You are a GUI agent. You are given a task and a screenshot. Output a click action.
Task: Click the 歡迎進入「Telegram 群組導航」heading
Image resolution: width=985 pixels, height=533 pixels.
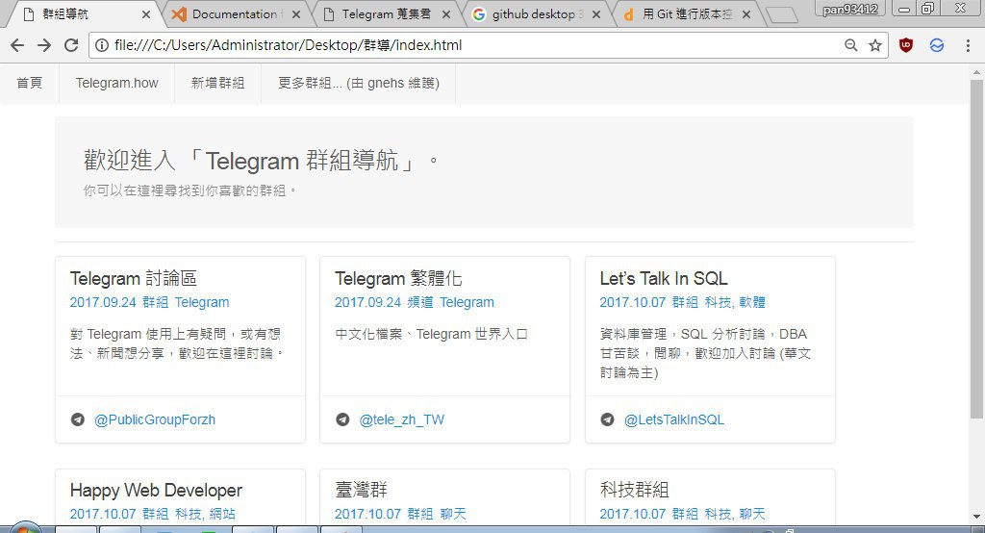pyautogui.click(x=261, y=161)
